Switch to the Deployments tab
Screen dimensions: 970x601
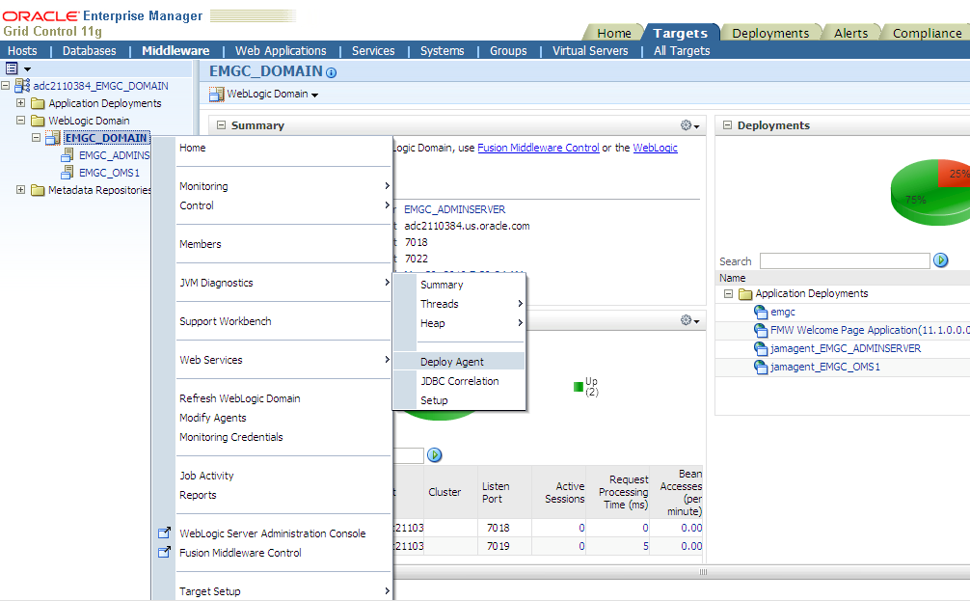click(x=770, y=33)
